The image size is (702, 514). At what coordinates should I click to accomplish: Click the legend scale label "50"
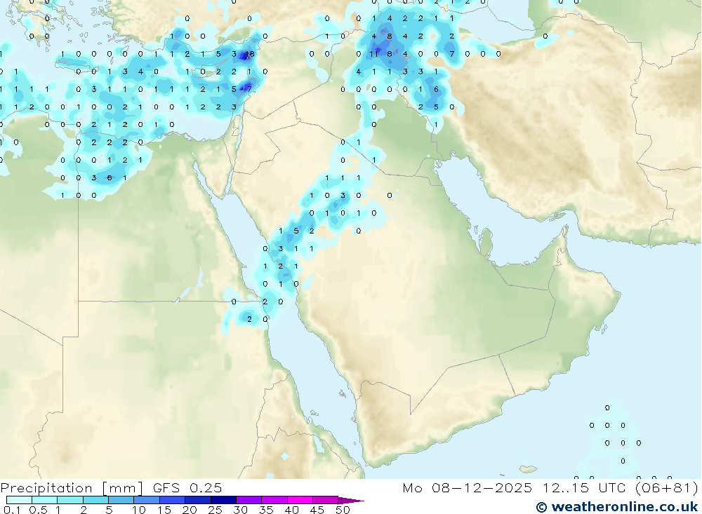(x=343, y=510)
